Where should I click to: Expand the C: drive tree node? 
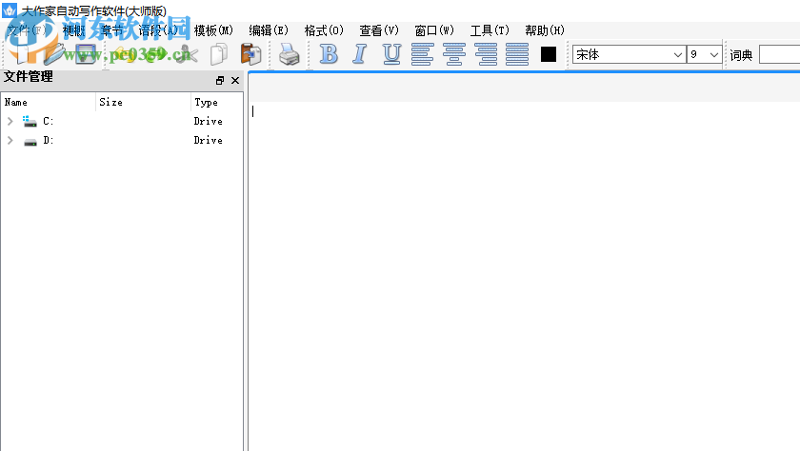(x=10, y=121)
